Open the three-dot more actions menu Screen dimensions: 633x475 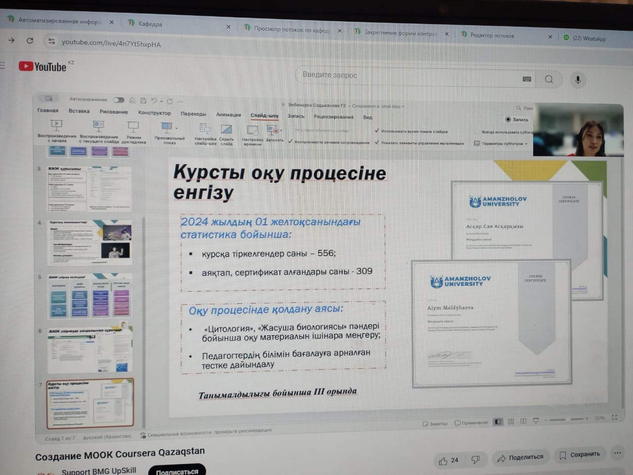(617, 453)
